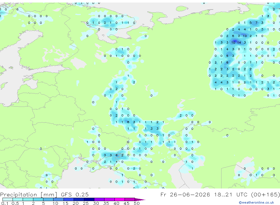Click the '0.1' legend scale label
280x205 pixels.
(5, 203)
